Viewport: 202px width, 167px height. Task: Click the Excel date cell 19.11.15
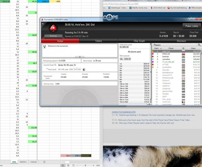point(5,1)
